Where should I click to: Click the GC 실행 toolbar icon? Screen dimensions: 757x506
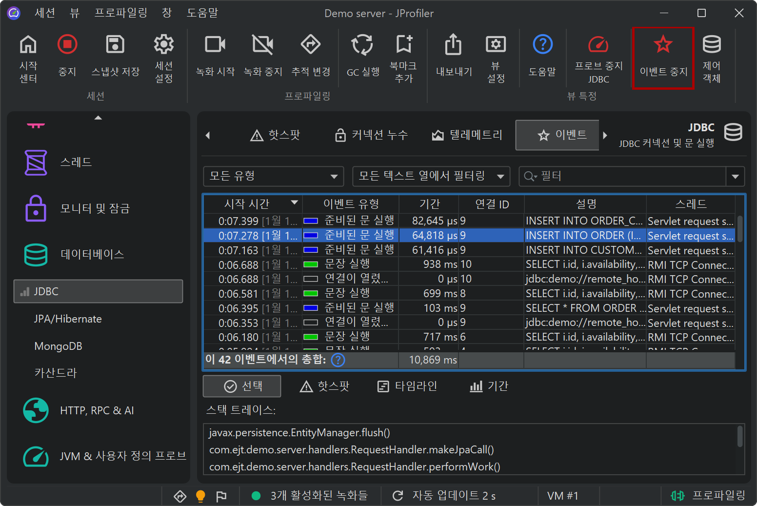[x=362, y=45]
